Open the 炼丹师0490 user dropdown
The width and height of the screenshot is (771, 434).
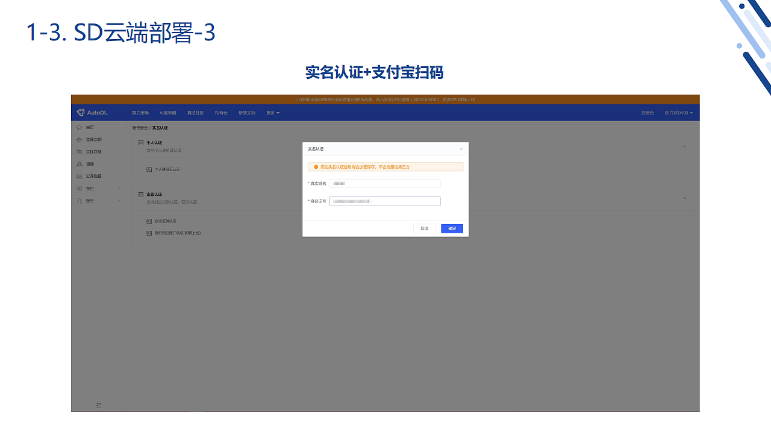[x=679, y=113]
